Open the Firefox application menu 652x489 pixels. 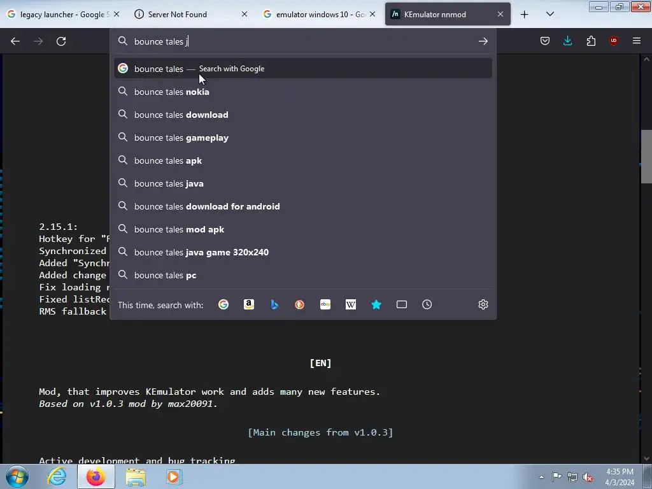point(637,41)
